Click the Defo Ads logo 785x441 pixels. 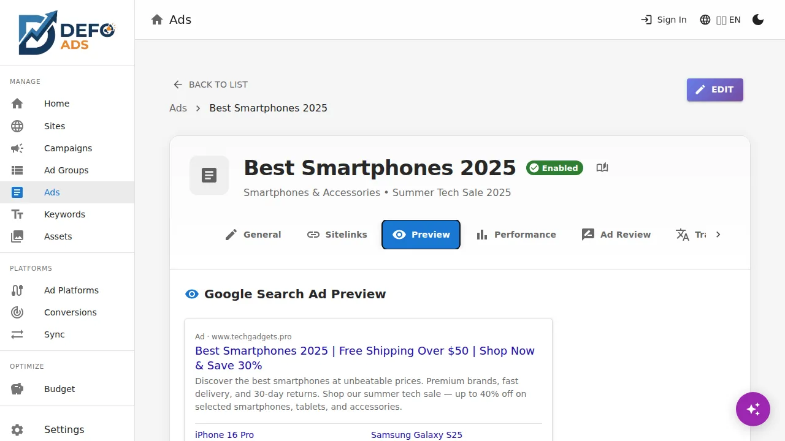[67, 32]
